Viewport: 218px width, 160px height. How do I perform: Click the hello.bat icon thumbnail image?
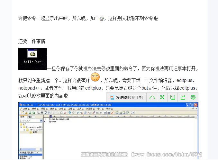[x=33, y=59]
